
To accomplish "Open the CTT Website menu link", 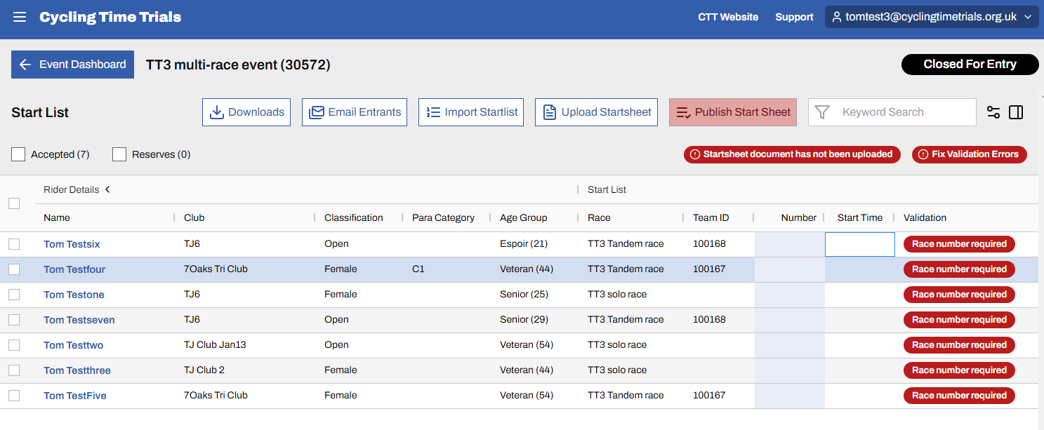I will (728, 17).
